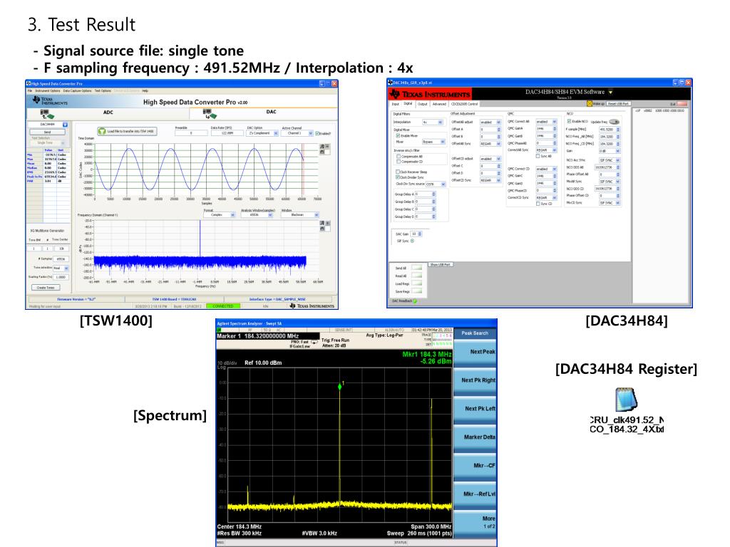Click the DAC board icon in TSW1400
730x547 pixels.
210,113
